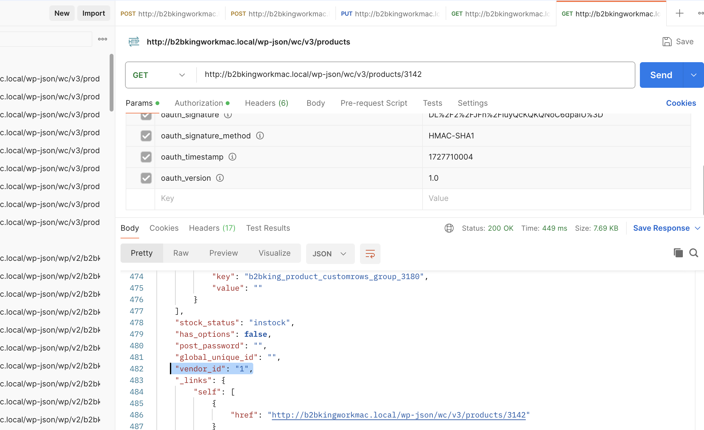Uncheck the oauth_timestamp parameter checkbox
The width and height of the screenshot is (704, 430).
tap(146, 157)
